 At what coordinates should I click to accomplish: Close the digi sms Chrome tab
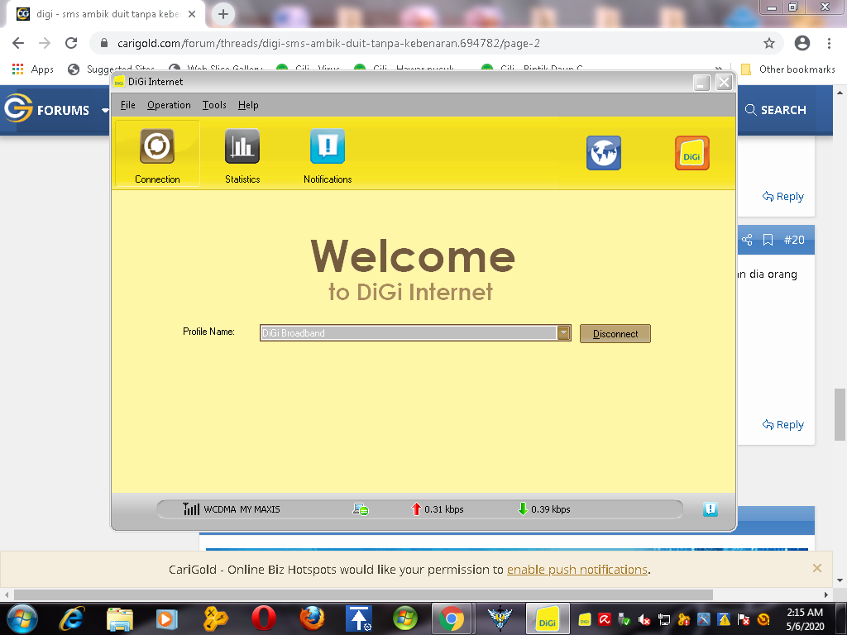tap(192, 14)
